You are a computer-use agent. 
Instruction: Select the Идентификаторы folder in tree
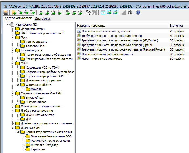coord(33,29)
